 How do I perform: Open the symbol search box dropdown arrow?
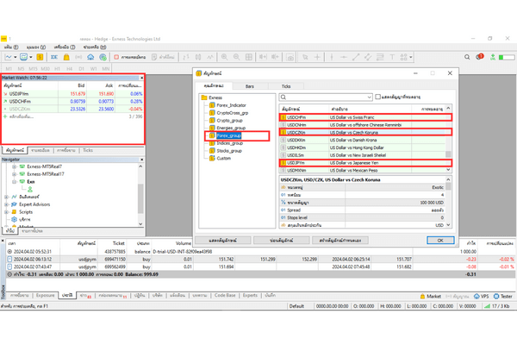(371, 96)
